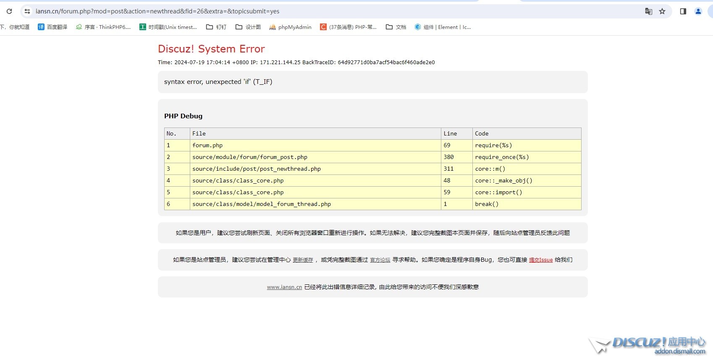The height and width of the screenshot is (362, 713).
Task: Open the Unix timestamp bookmark
Action: pos(168,27)
